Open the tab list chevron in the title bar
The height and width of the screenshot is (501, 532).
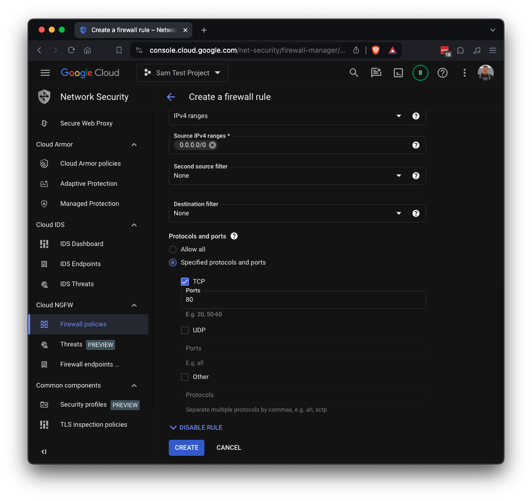coord(493,30)
